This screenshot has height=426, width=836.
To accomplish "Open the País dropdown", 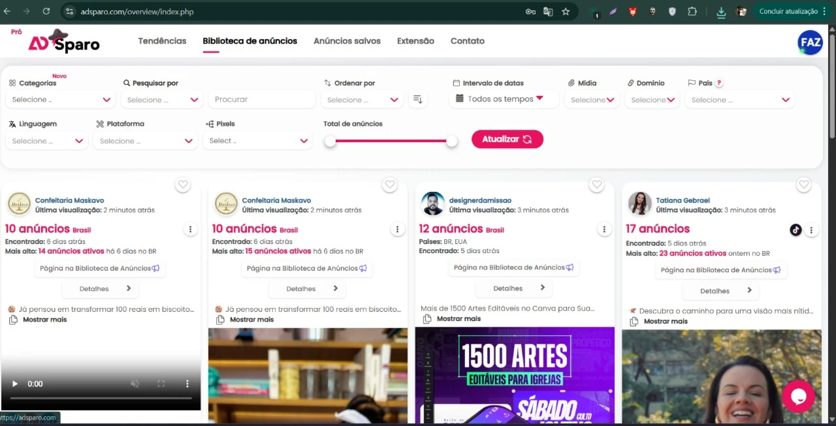I will [x=740, y=100].
